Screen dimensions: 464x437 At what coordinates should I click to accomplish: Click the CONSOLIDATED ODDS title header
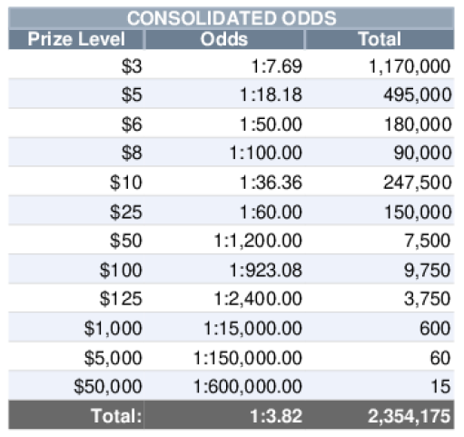tap(232, 18)
